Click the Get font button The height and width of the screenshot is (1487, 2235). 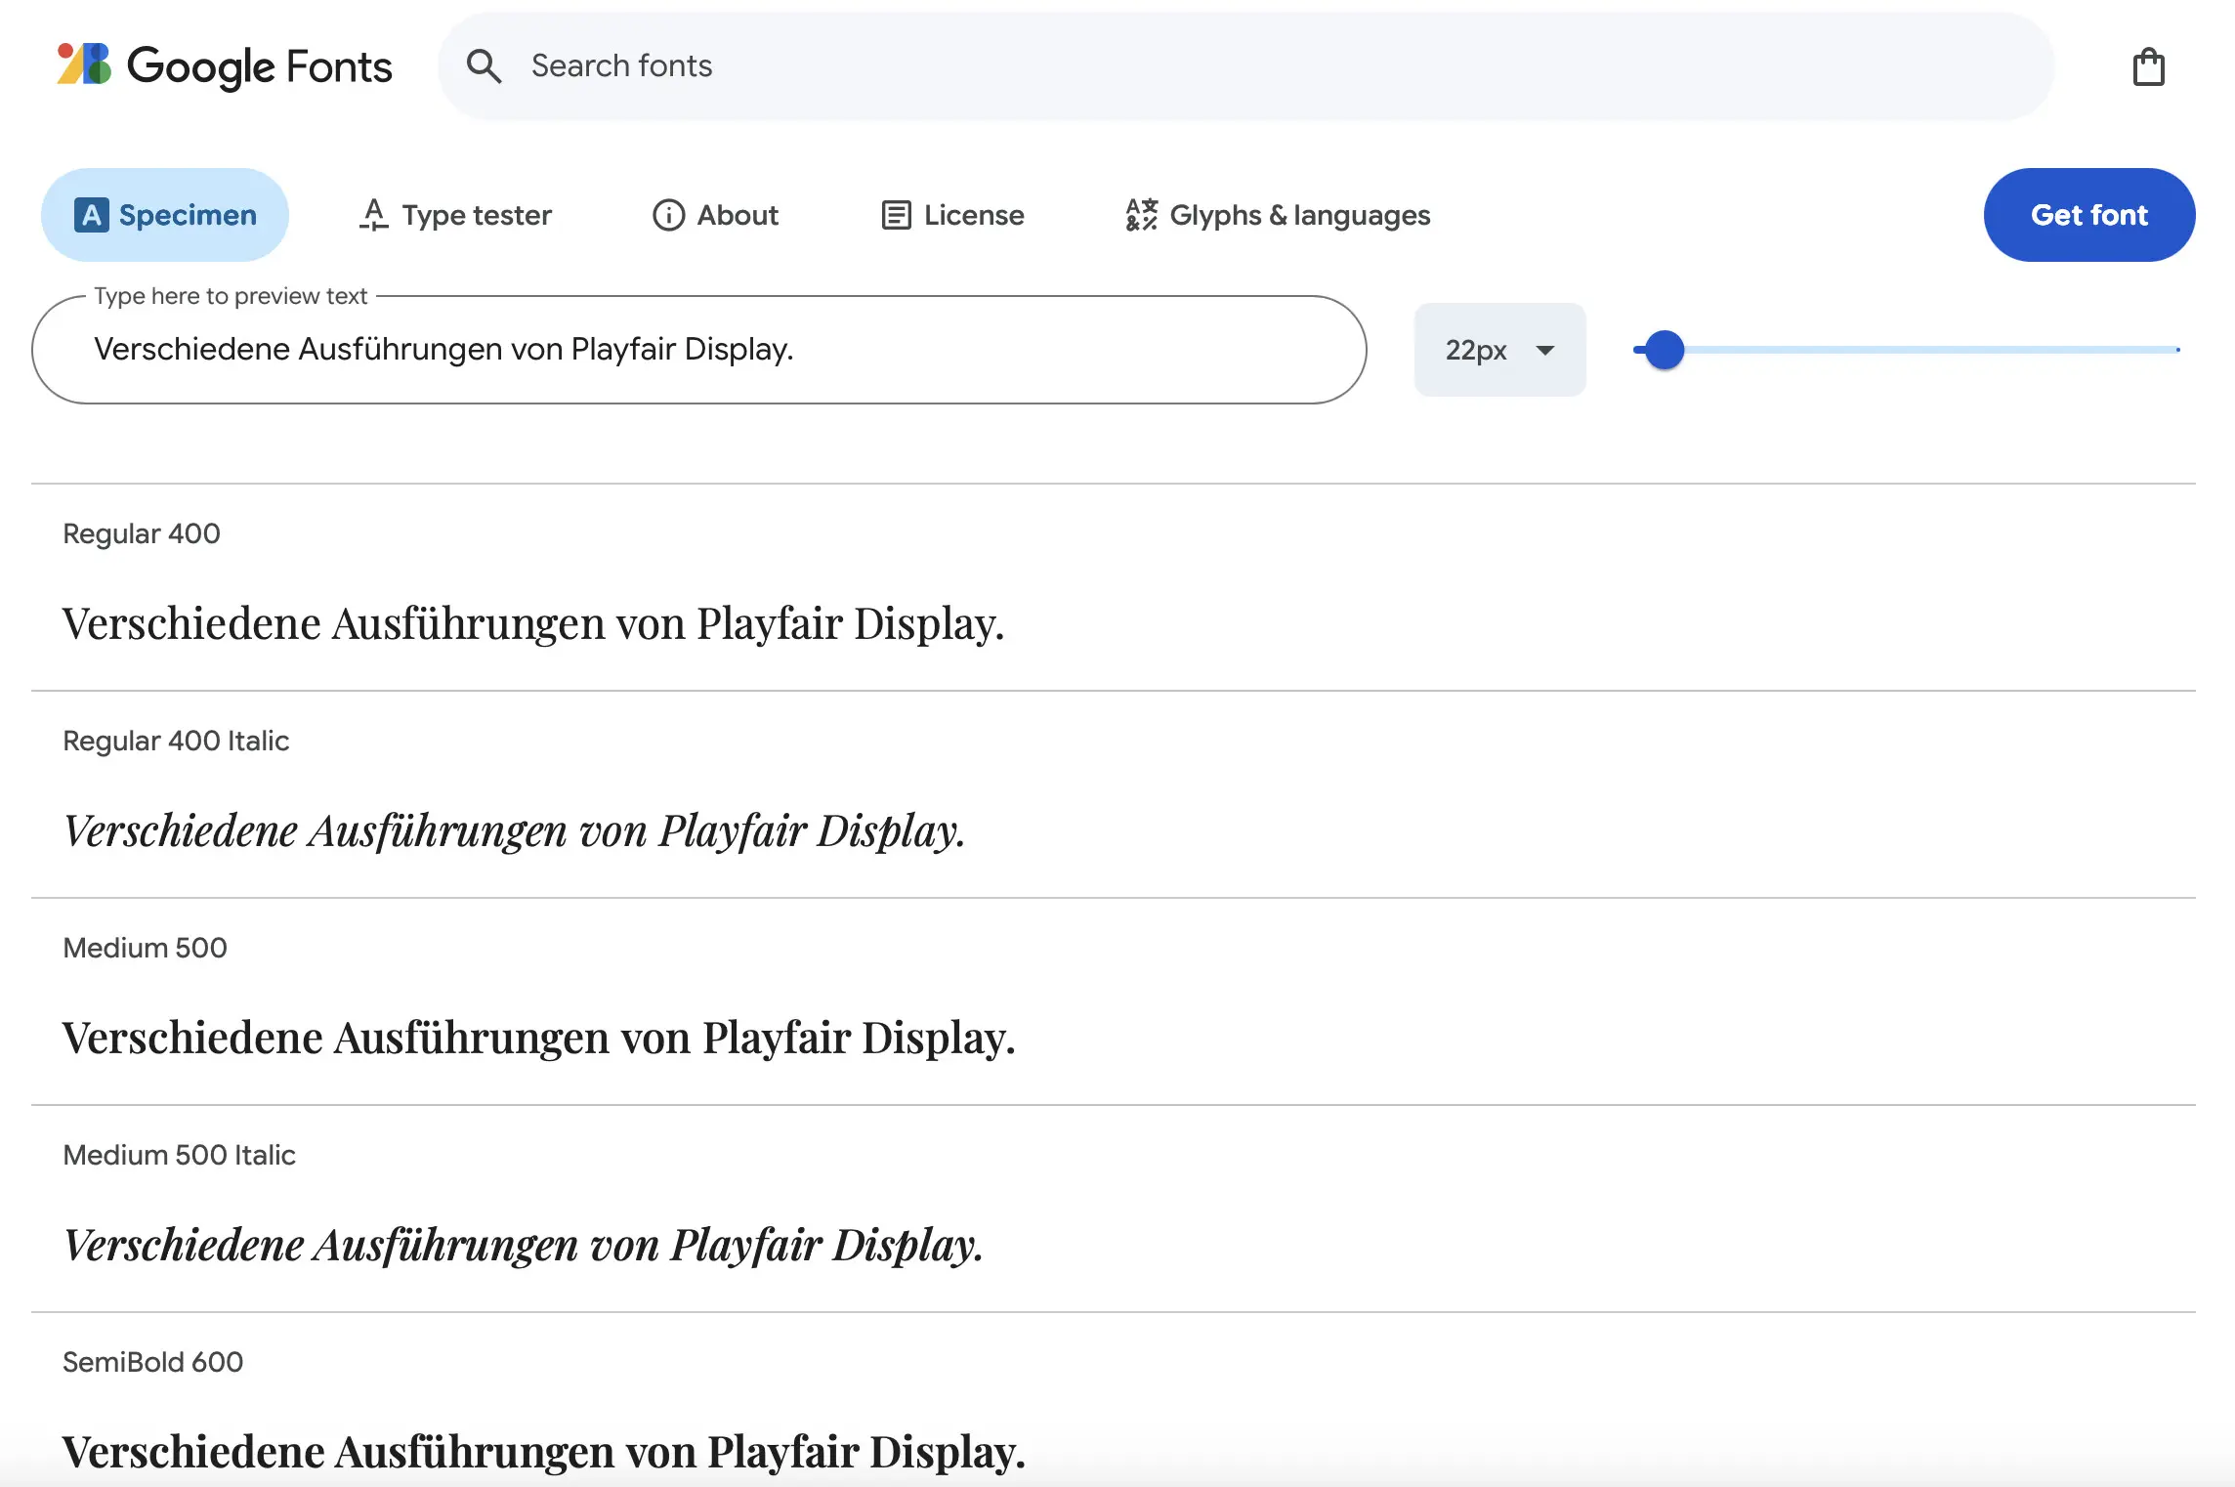click(x=2089, y=215)
